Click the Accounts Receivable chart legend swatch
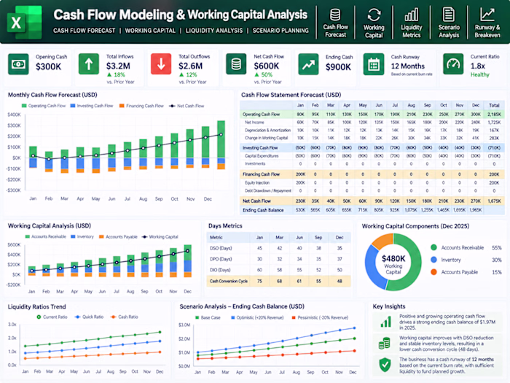Image resolution: width=510 pixels, height=383 pixels. [x=28, y=237]
